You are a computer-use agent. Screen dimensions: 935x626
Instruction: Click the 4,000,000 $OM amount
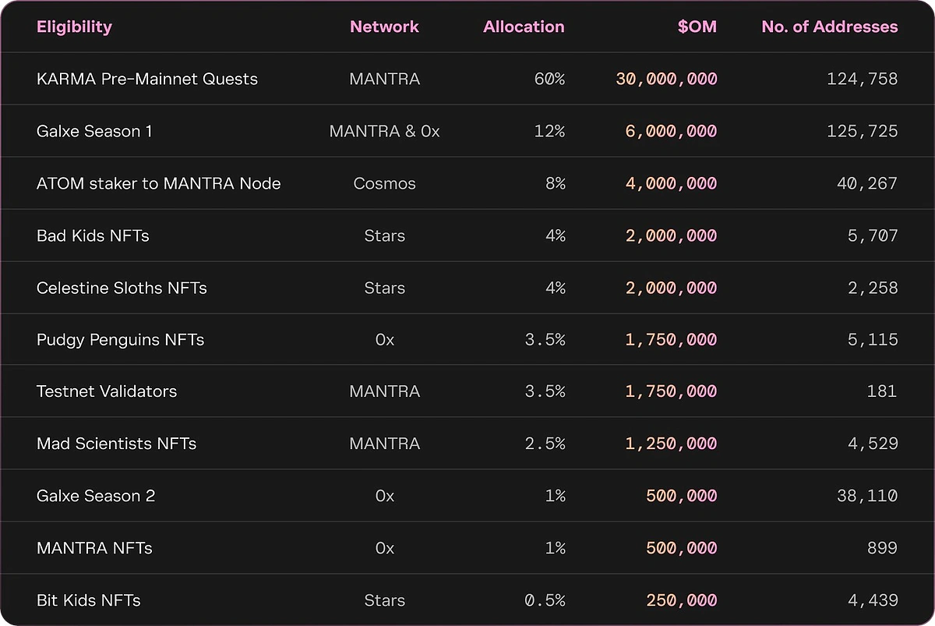[671, 183]
